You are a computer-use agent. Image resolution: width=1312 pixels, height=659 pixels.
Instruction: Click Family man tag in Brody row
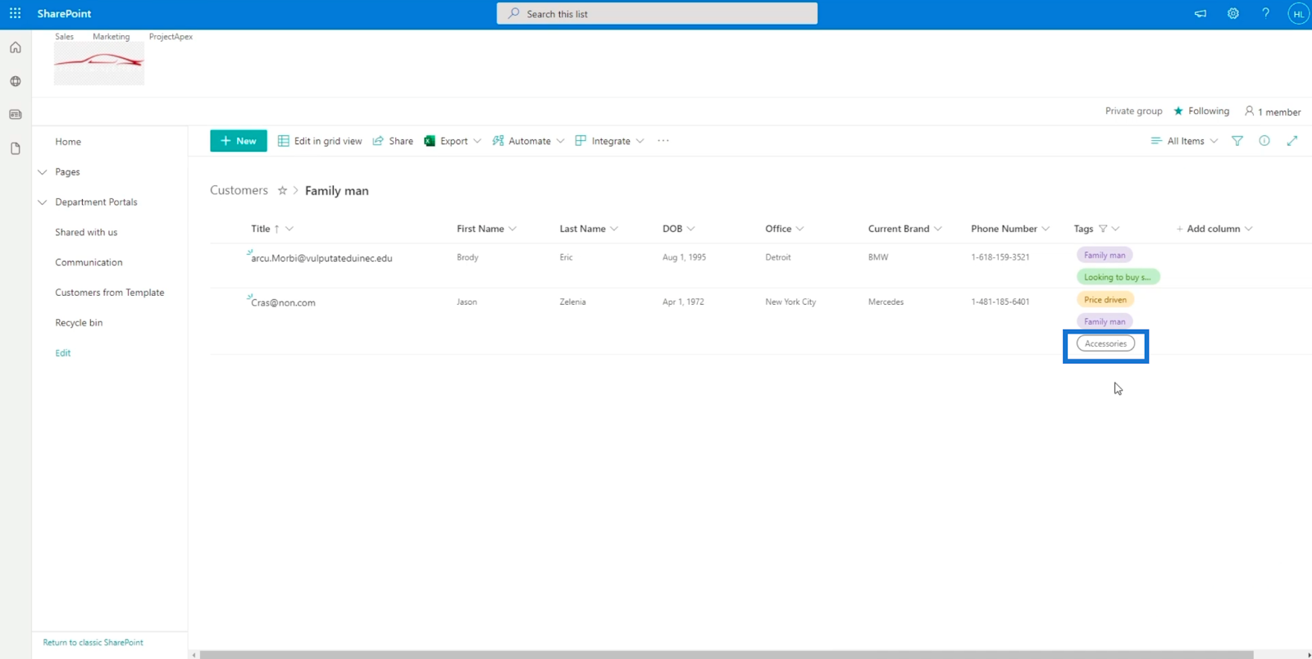coord(1105,255)
